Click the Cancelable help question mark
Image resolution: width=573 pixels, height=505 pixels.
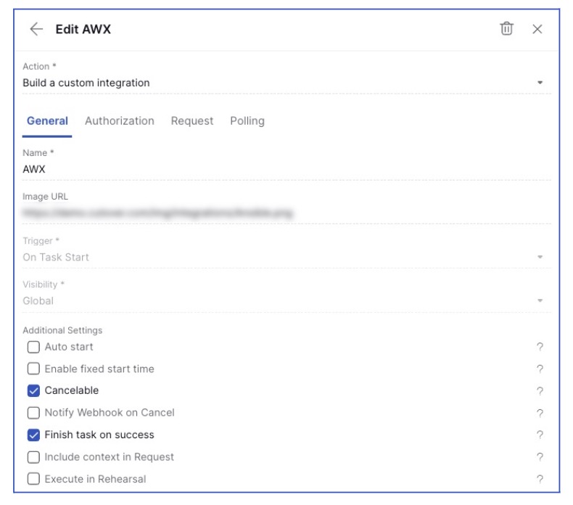(x=540, y=391)
